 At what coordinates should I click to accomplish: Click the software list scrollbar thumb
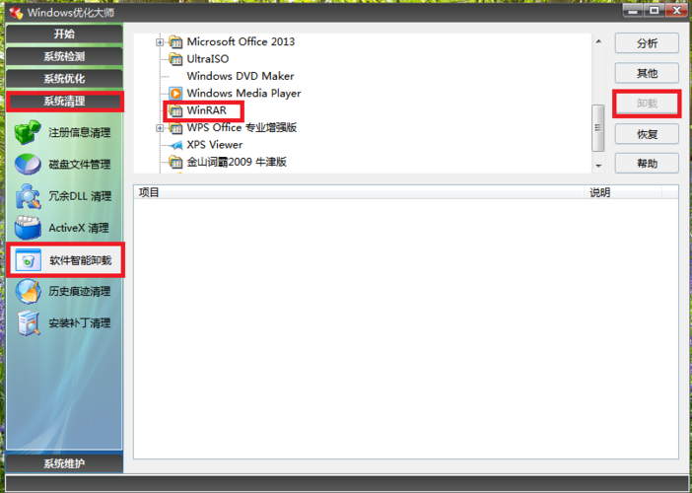598,127
